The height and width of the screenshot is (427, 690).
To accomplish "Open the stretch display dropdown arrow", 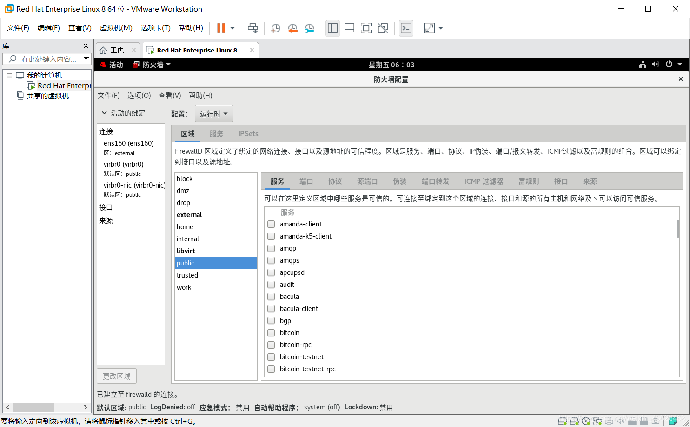I will coord(441,28).
